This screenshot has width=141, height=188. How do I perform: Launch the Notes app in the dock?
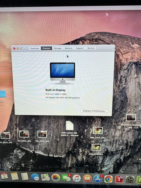pyautogui.click(x=15, y=176)
